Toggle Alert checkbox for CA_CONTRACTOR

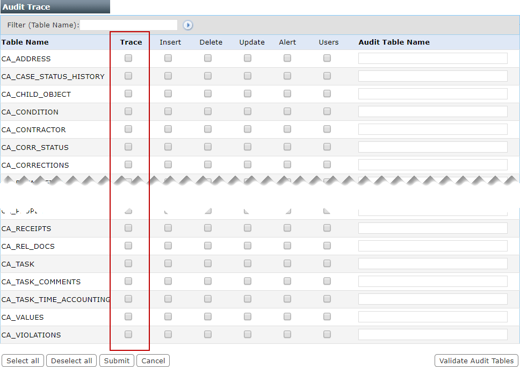(287, 129)
